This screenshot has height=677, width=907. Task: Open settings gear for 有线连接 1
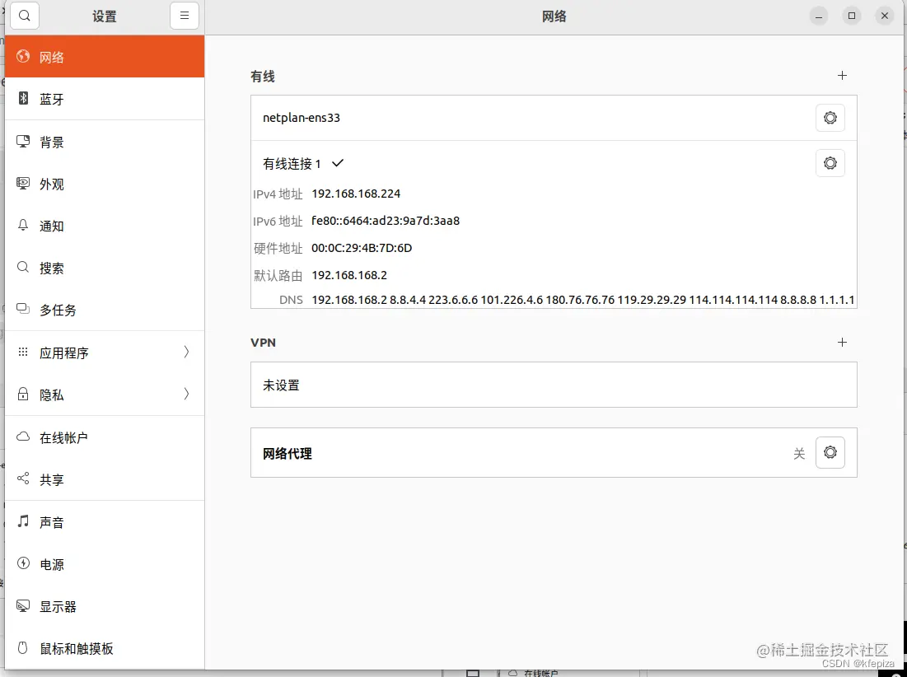point(830,162)
